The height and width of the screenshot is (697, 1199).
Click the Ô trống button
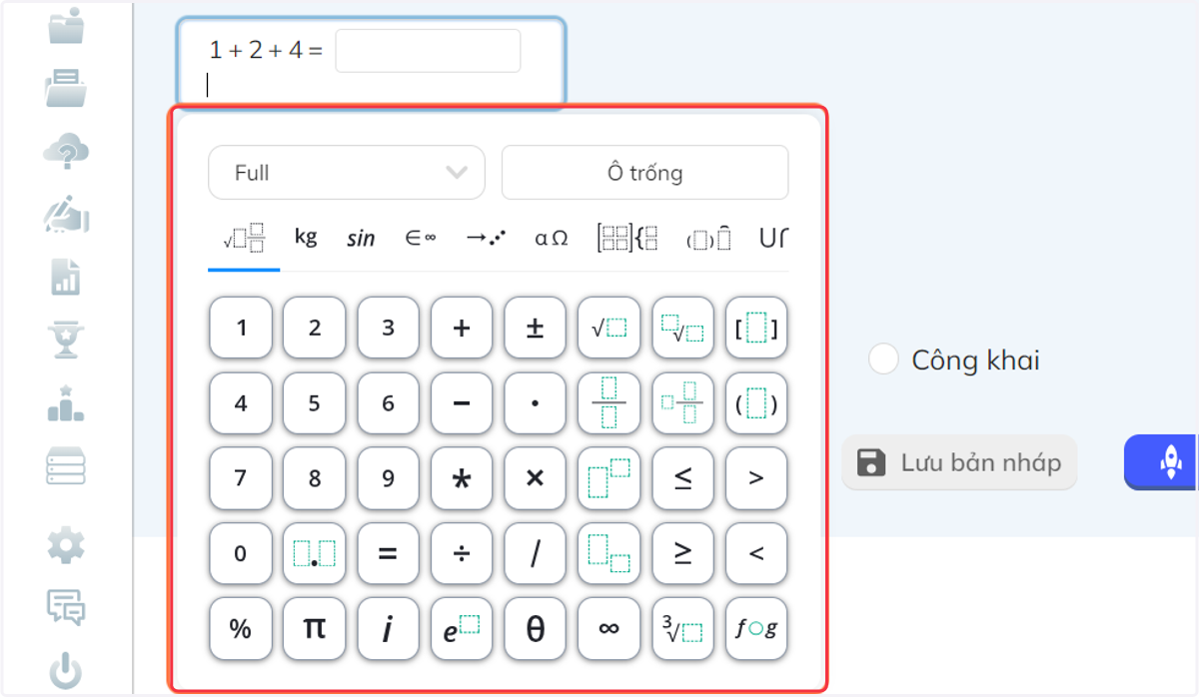[644, 173]
